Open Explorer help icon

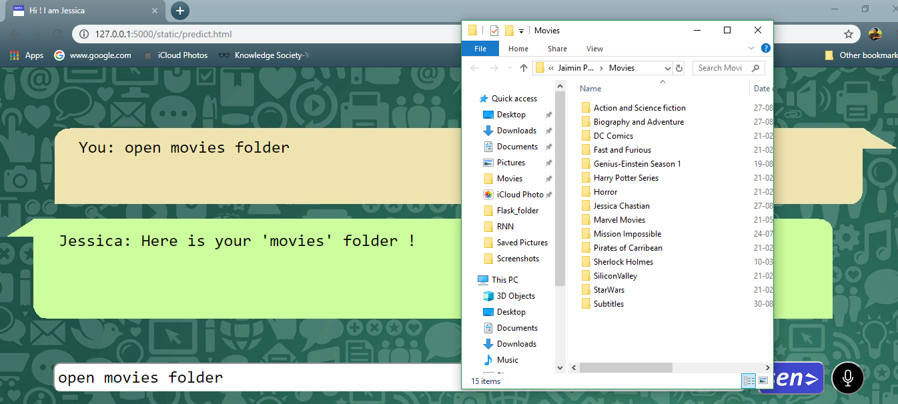[766, 48]
